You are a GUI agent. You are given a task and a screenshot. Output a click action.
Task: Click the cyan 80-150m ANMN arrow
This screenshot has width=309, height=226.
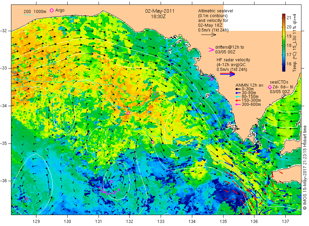[x=238, y=97]
